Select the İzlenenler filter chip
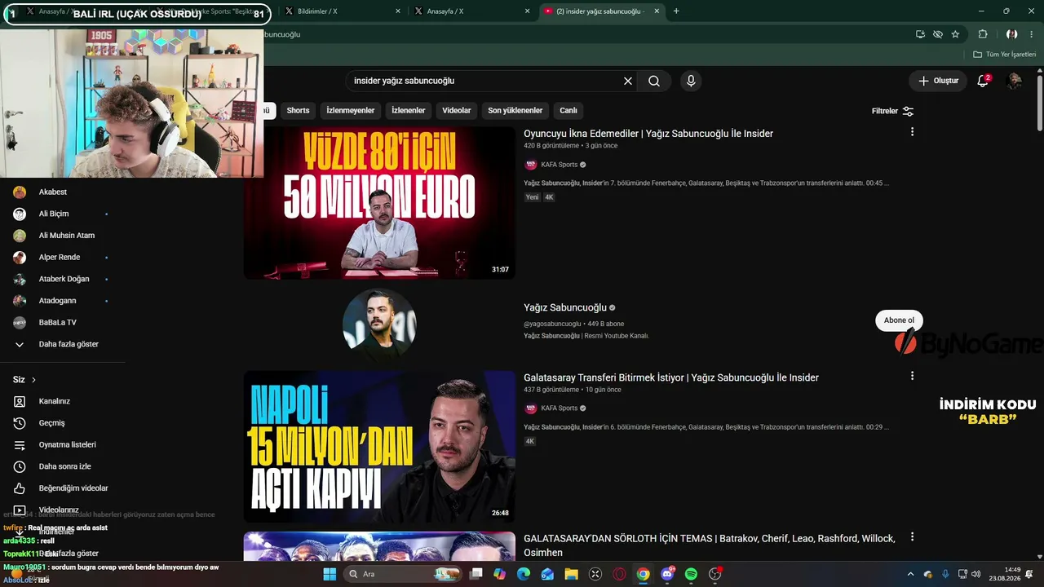Screen dimensions: 1044x587 [x=409, y=110]
